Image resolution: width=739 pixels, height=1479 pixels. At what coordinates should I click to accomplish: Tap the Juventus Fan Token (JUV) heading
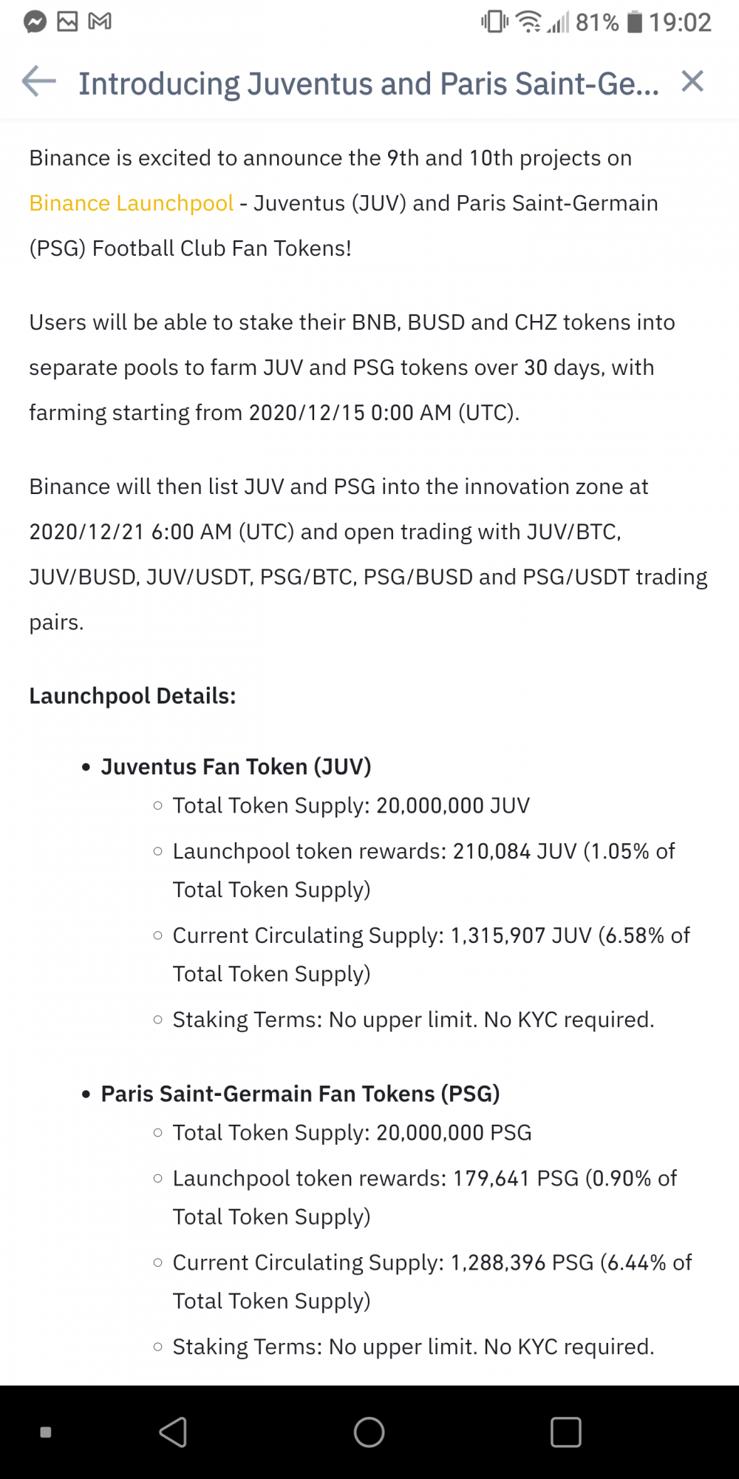[236, 767]
